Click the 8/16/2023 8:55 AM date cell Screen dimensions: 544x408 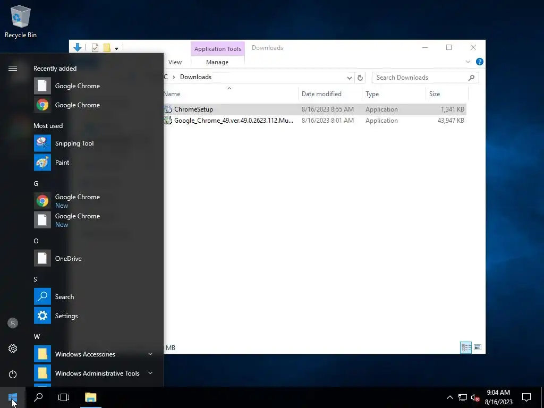coord(327,109)
